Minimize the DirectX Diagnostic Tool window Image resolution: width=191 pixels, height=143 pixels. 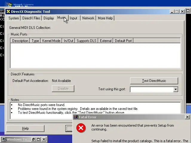pyautogui.click(x=172, y=12)
